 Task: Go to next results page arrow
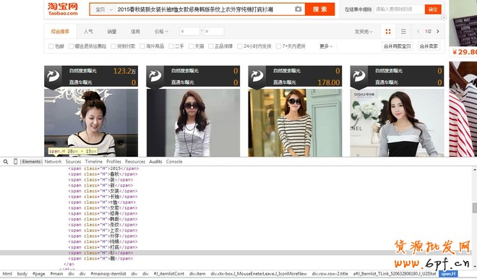point(438,31)
